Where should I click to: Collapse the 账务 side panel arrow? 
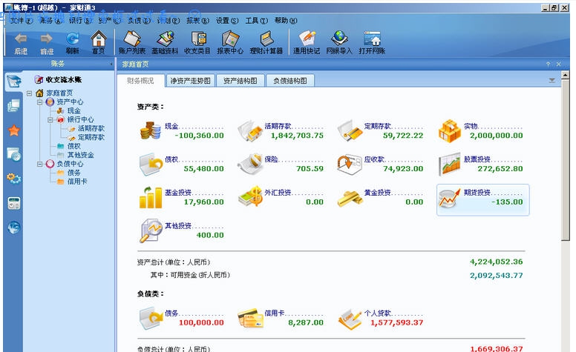(x=111, y=64)
